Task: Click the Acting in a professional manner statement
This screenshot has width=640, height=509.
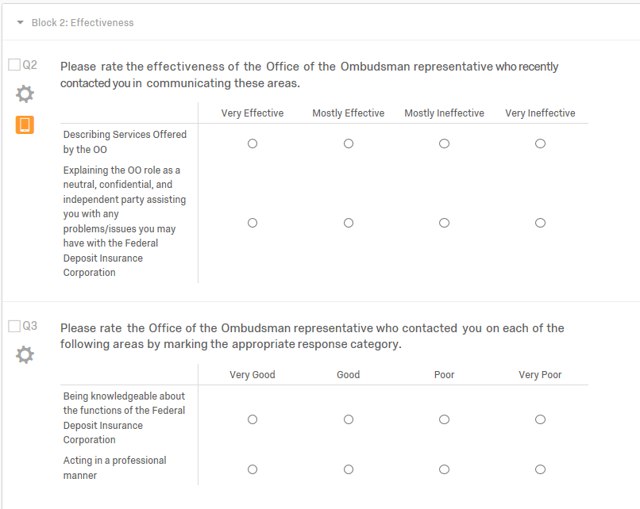Action: (114, 468)
